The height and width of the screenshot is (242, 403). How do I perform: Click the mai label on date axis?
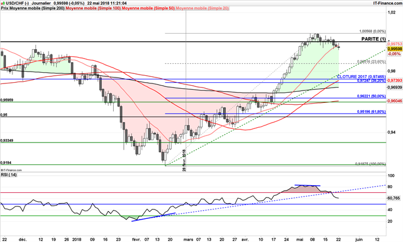coord(300,240)
